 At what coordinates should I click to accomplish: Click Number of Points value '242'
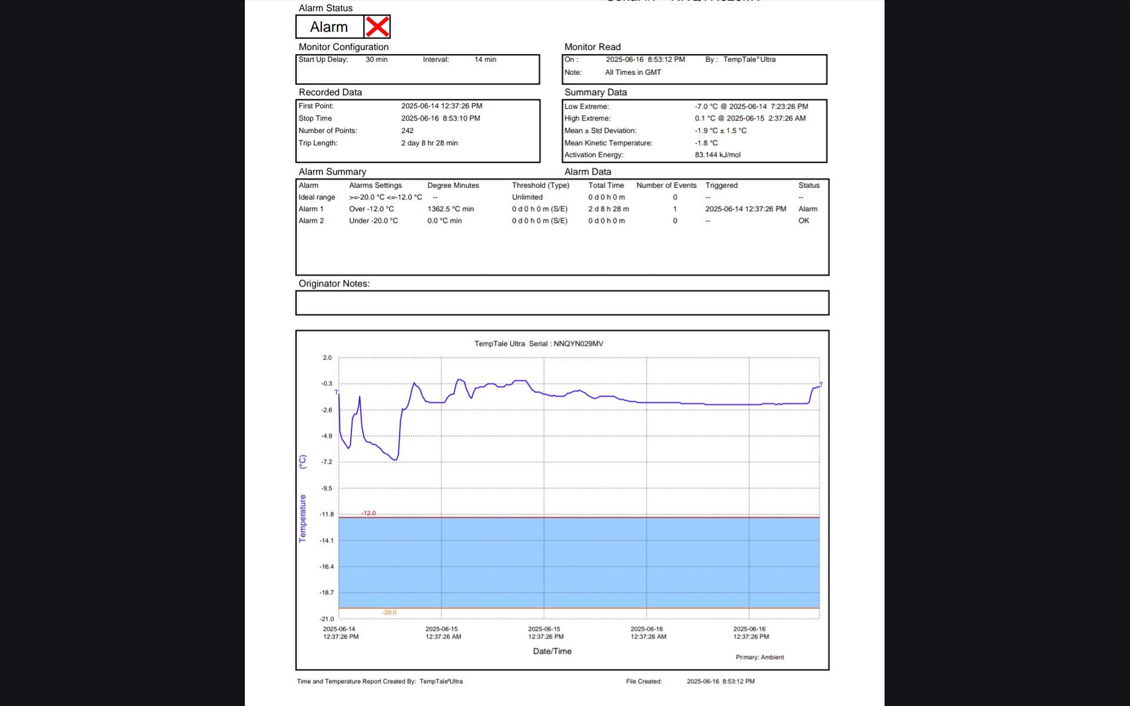pyautogui.click(x=407, y=131)
